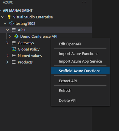This screenshot has height=131, width=119.
Task: Select the Visual Studio Enterprise label
Action: click(33, 17)
